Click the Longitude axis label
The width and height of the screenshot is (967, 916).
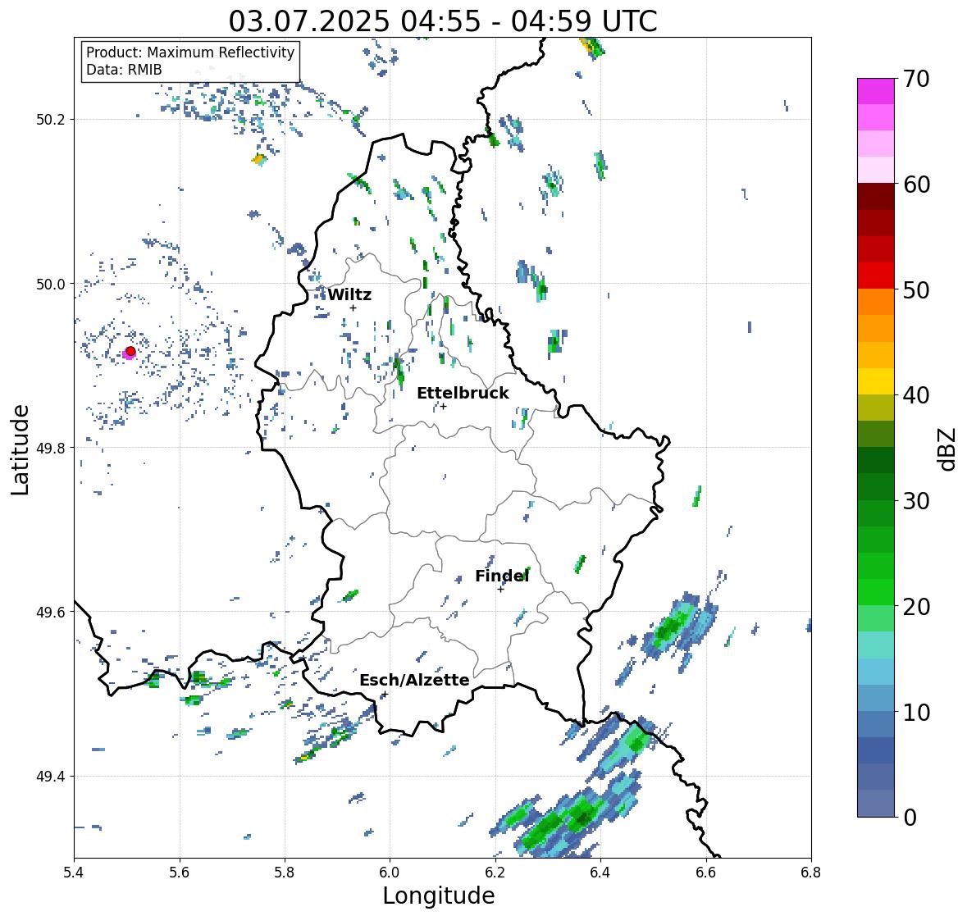click(439, 895)
